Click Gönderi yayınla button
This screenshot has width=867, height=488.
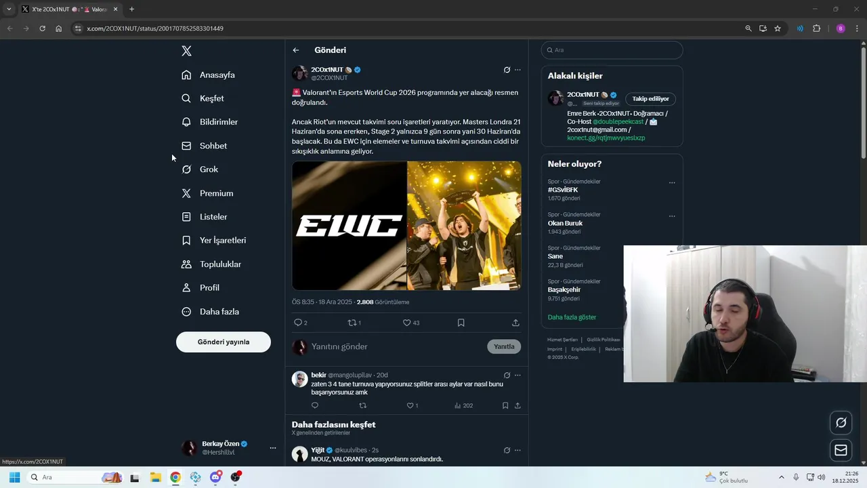tap(224, 342)
